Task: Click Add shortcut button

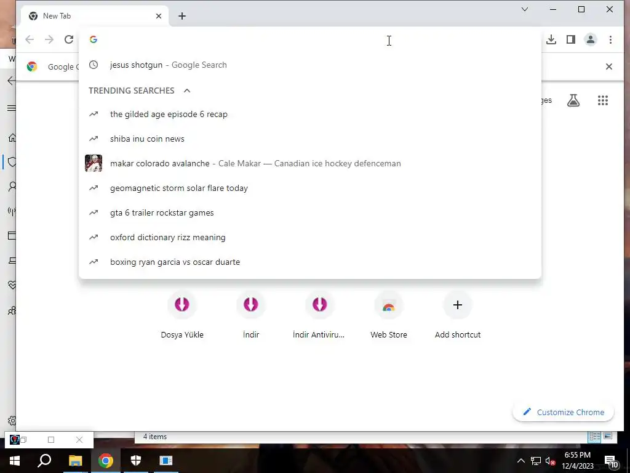Action: (x=458, y=316)
